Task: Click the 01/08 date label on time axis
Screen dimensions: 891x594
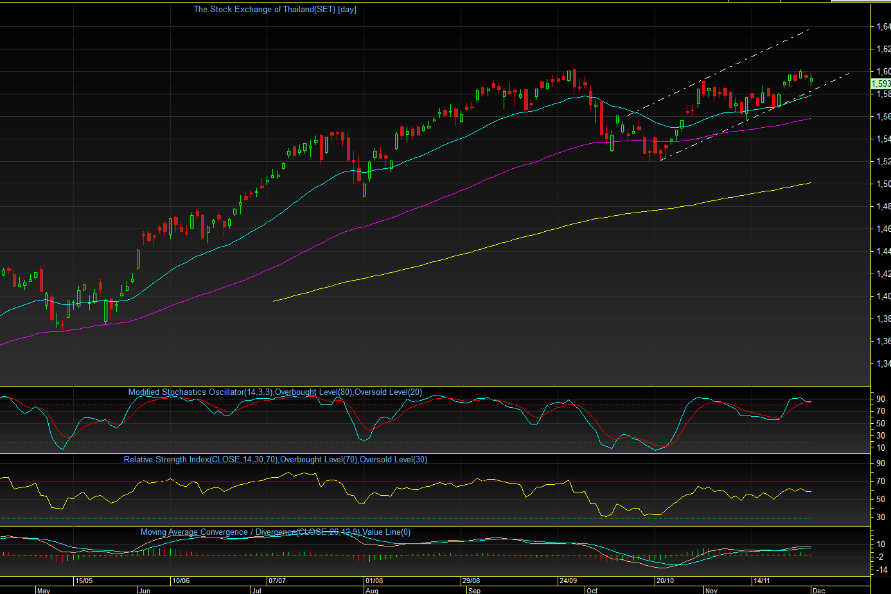Action: pos(374,581)
